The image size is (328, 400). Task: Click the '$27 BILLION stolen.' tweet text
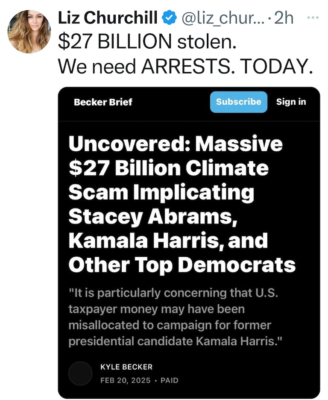tap(147, 44)
